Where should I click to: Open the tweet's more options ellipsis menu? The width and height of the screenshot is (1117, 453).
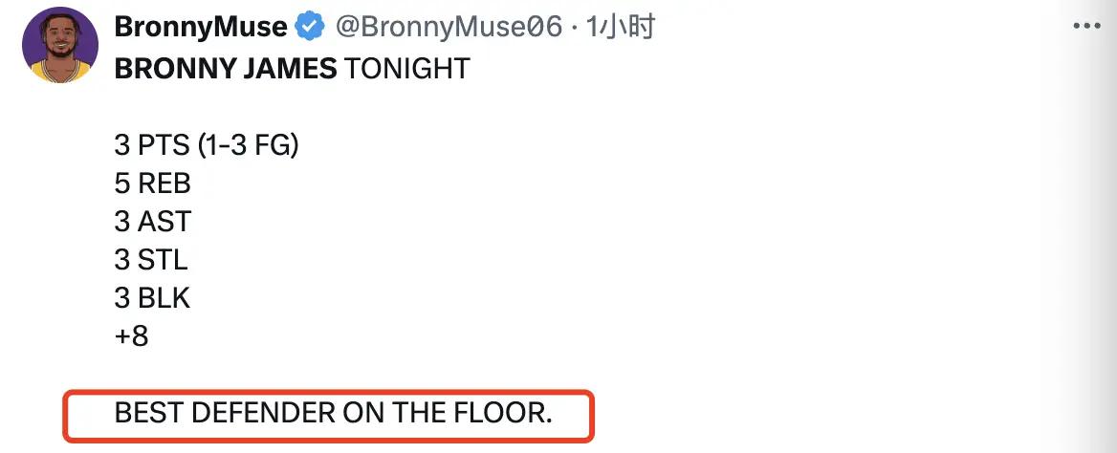pyautogui.click(x=1088, y=28)
